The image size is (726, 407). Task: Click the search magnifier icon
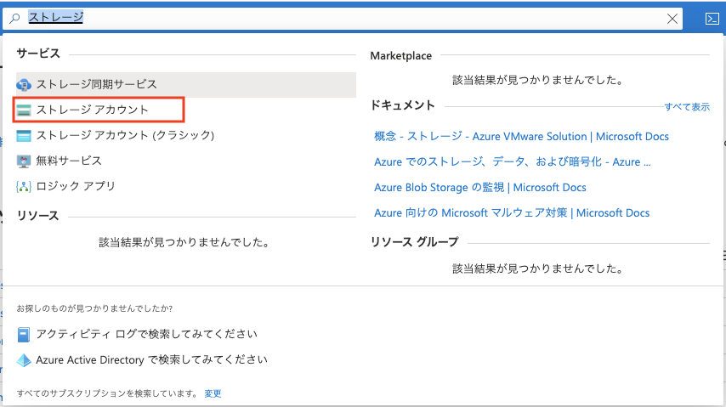pos(14,18)
